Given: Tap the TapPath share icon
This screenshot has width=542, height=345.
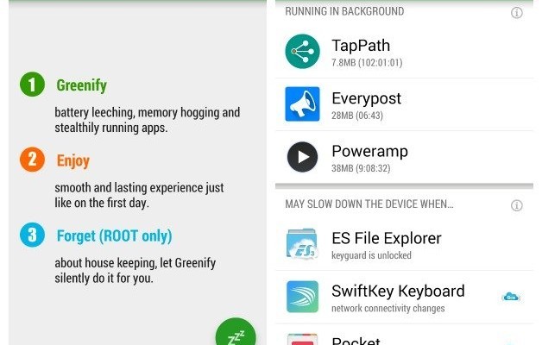Looking at the screenshot, I should point(302,52).
